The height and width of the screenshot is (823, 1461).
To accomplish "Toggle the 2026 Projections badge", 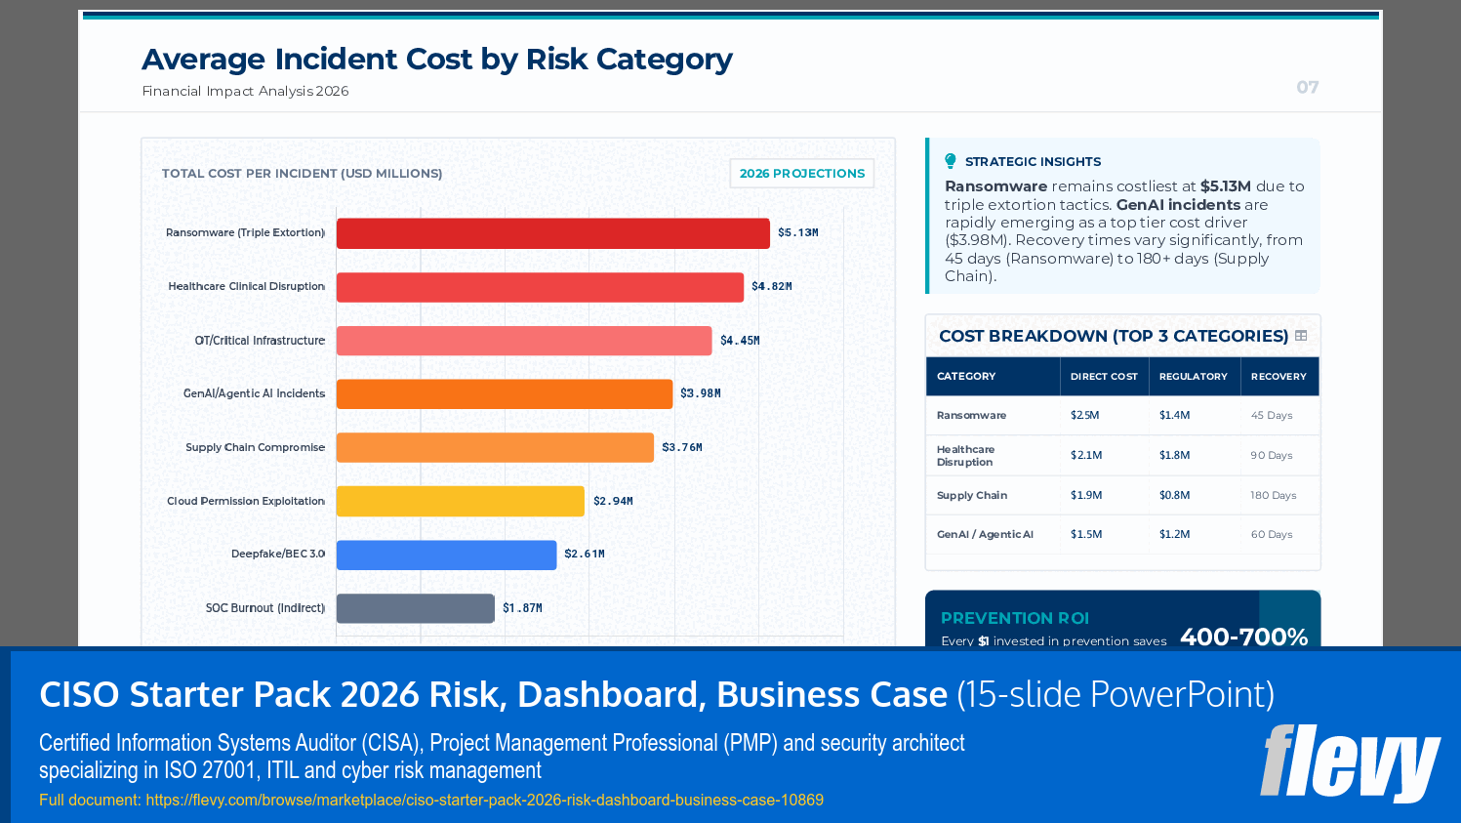I will [801, 173].
